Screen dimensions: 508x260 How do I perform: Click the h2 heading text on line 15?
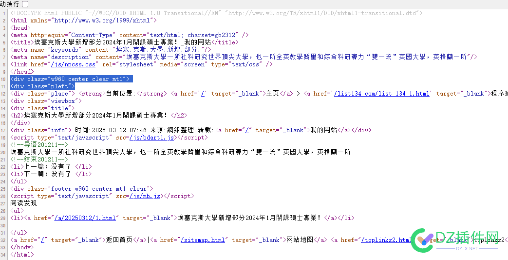[x=96, y=115]
